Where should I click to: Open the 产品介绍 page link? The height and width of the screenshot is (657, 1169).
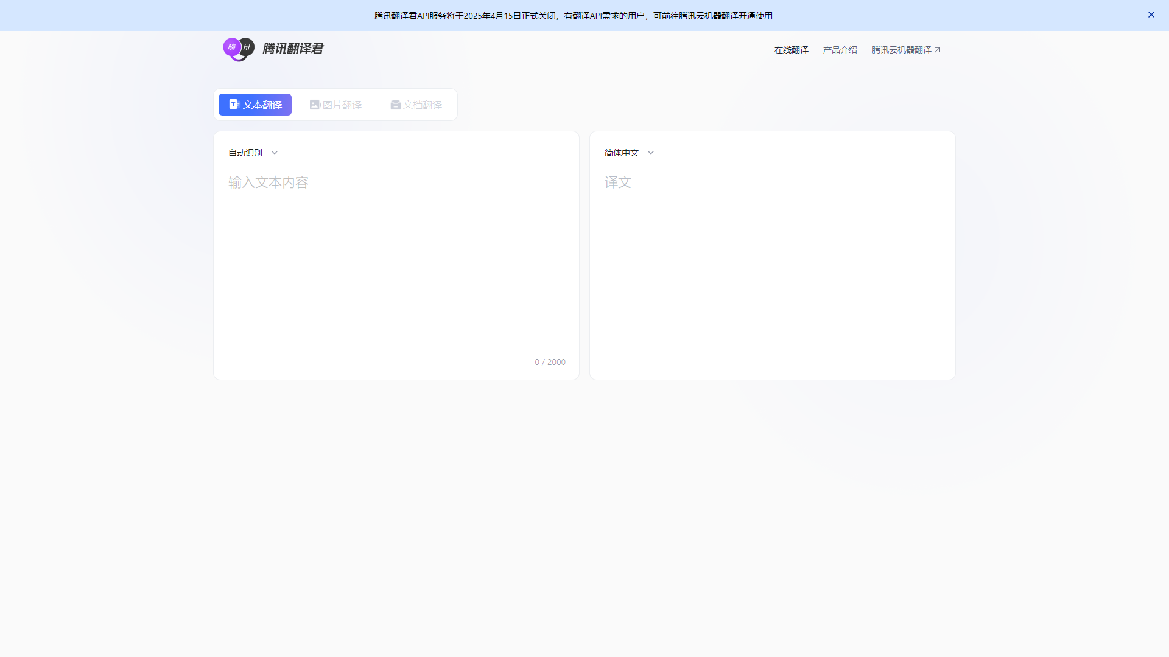pos(839,49)
